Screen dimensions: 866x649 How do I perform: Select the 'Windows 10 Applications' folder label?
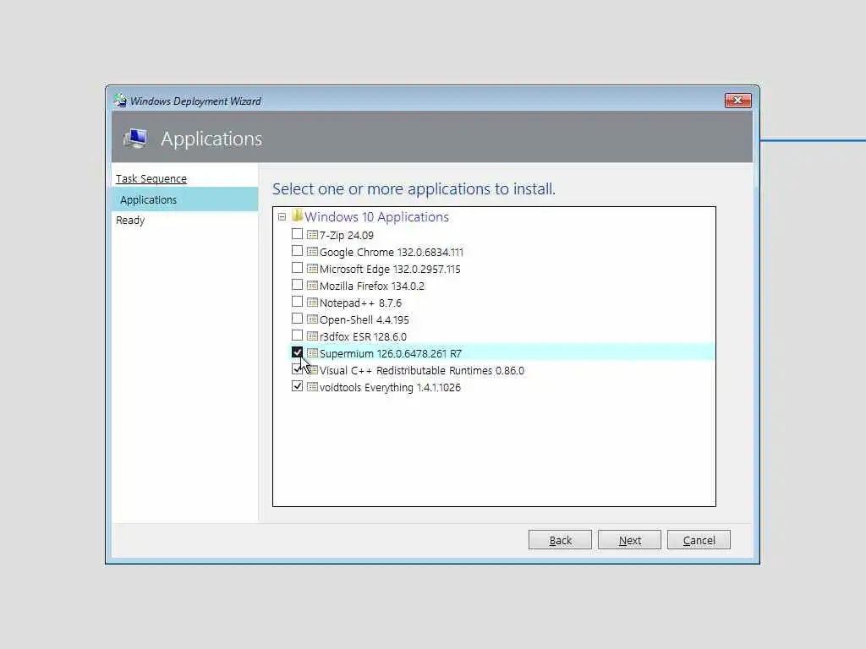376,217
